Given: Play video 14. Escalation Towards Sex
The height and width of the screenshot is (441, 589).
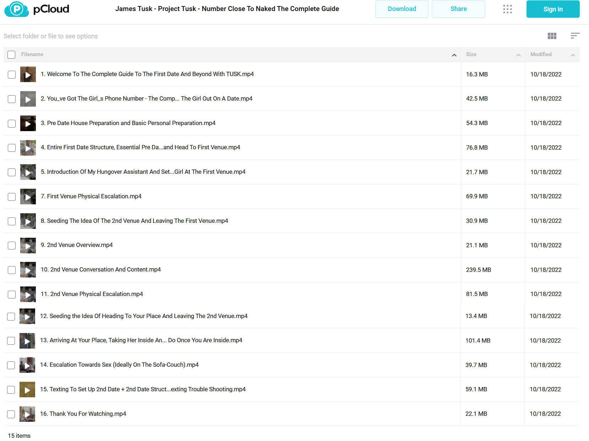Looking at the screenshot, I should (27, 365).
